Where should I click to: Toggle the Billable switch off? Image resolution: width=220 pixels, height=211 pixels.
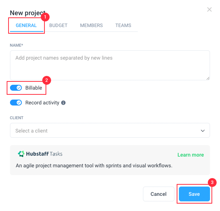(16, 88)
